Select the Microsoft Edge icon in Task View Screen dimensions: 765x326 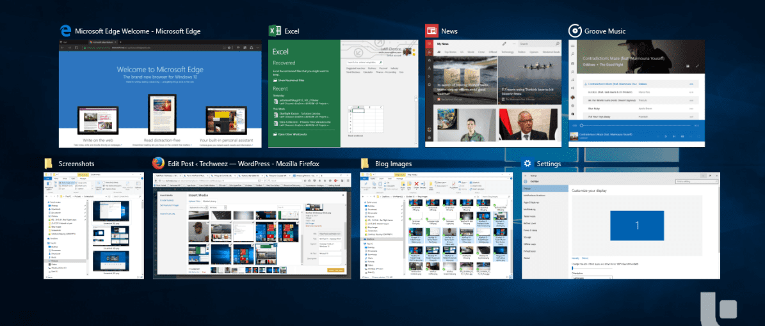(x=65, y=31)
